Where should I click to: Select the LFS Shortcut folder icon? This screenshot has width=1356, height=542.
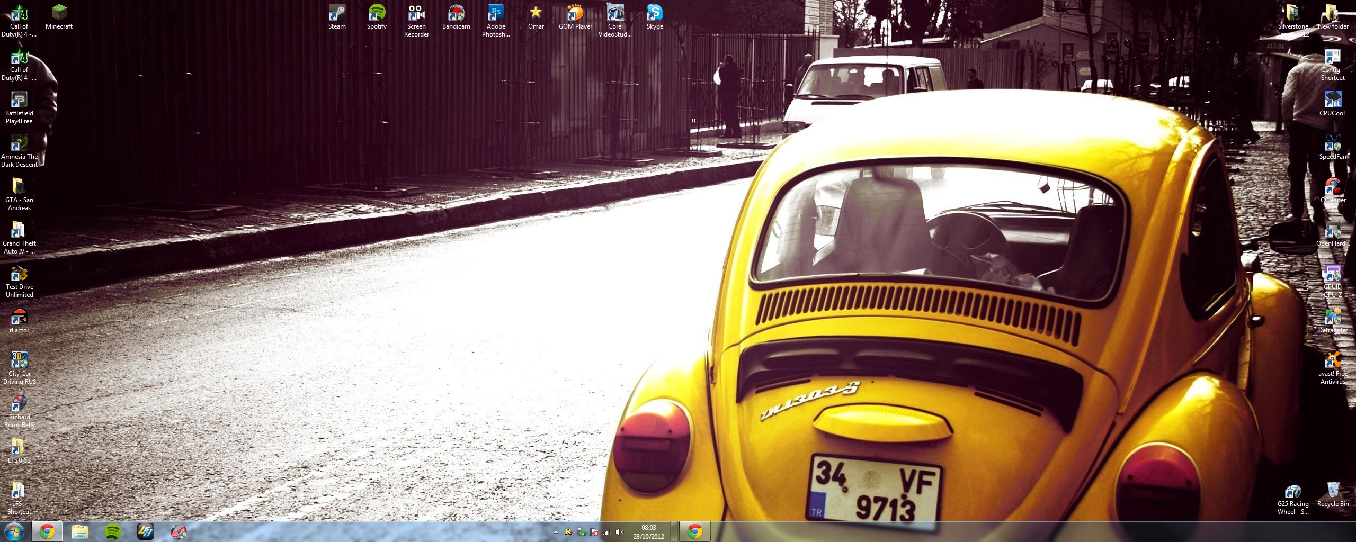19,499
